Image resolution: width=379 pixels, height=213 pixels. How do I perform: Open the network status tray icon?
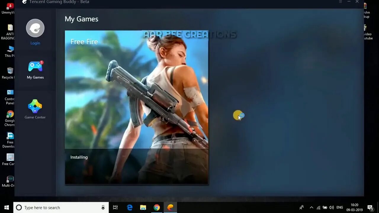[x=319, y=207]
